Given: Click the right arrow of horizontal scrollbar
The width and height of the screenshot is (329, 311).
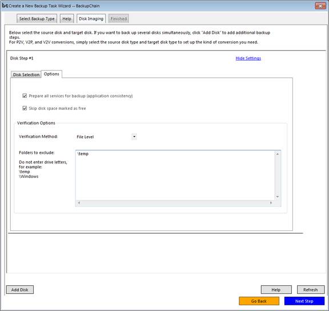Looking at the screenshot, I should 271,202.
